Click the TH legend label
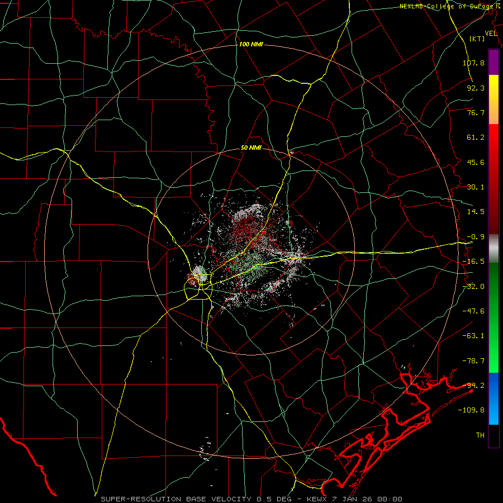The image size is (503, 503). point(480,435)
